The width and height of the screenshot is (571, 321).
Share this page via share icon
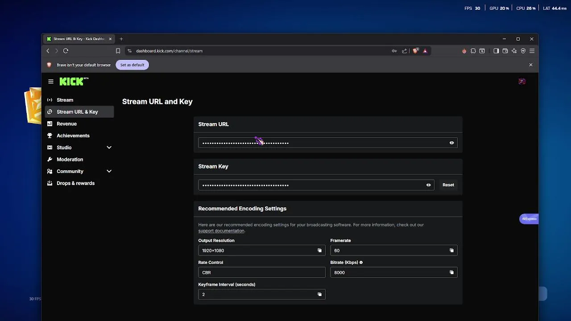tap(404, 51)
